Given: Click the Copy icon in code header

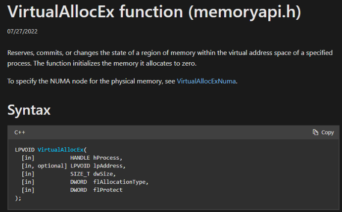Looking at the screenshot, I should click(315, 132).
